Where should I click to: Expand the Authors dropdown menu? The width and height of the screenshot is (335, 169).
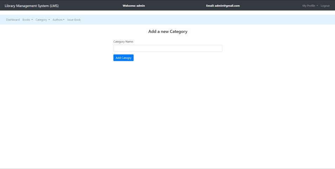58,20
